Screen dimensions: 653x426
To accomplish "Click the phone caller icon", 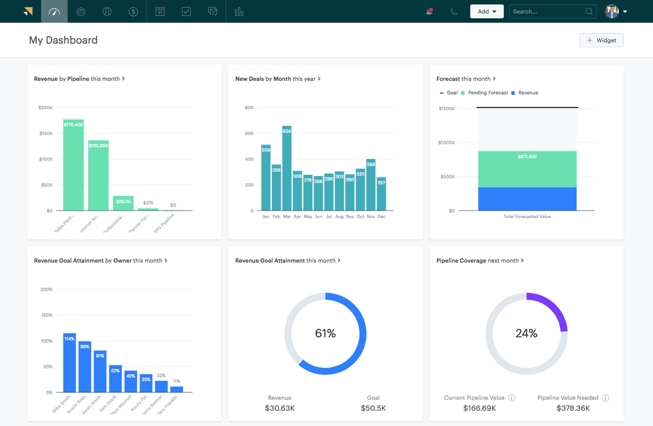I will coord(453,11).
